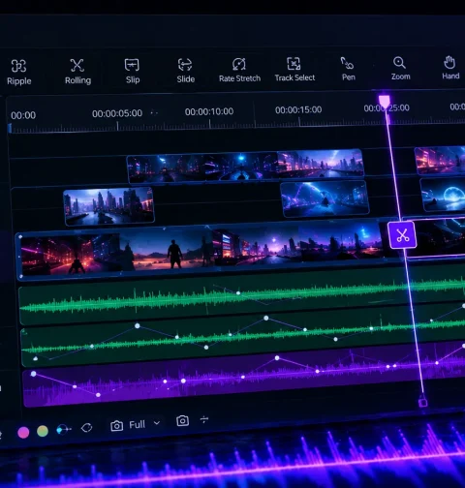
Task: Click the loop arrows icon
Action: click(x=86, y=428)
